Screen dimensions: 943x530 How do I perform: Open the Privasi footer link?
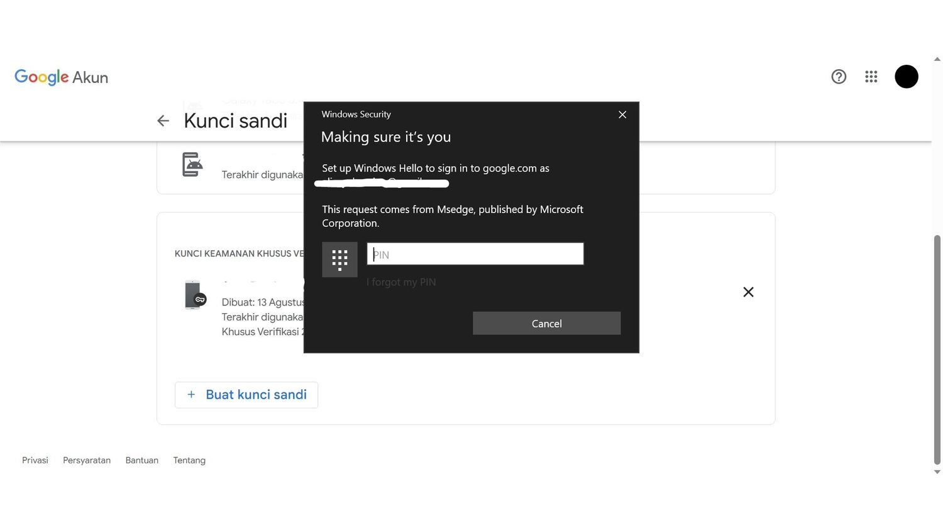35,460
